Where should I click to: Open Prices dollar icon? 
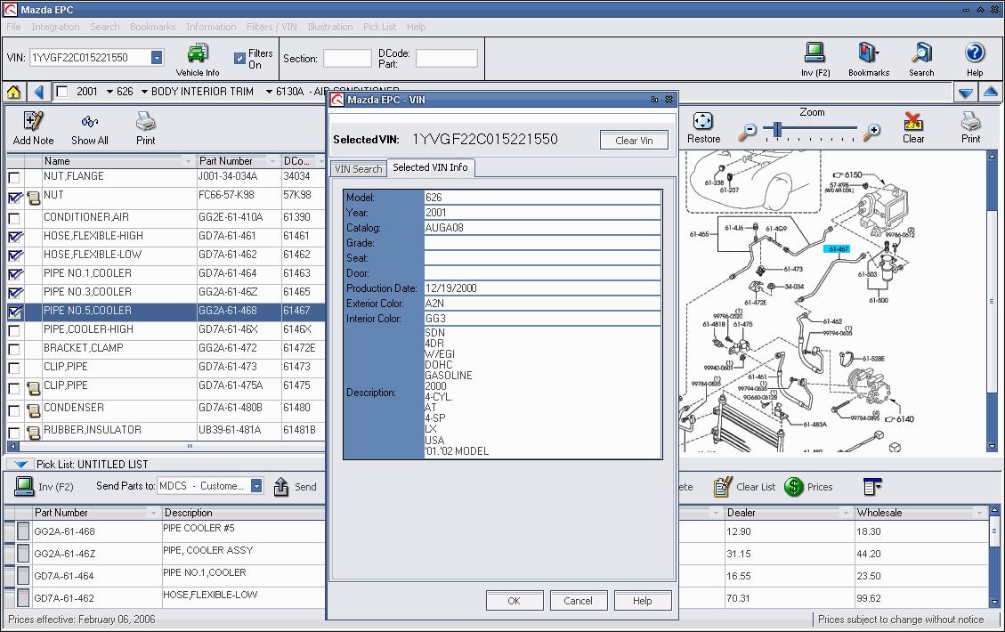[793, 487]
